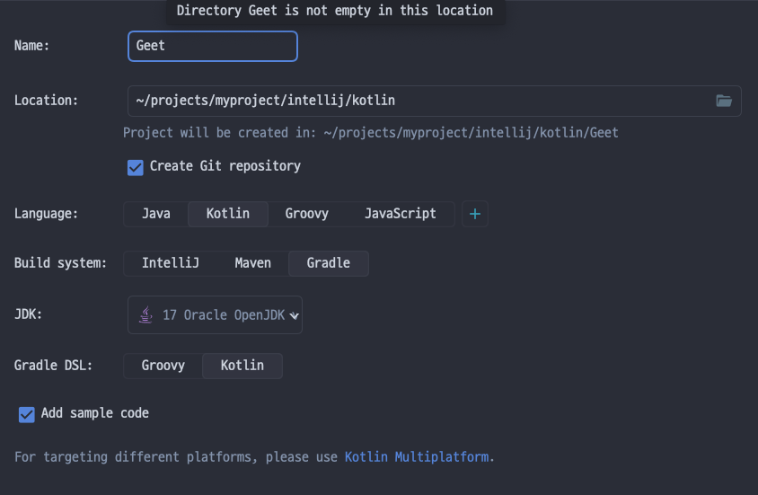Click the 'Language:' label
Image resolution: width=758 pixels, height=495 pixels.
click(46, 214)
